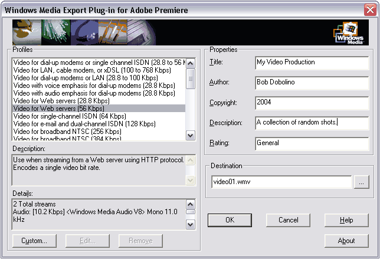Click the Audio Windows Media Audio V8 details line
This screenshot has height=259, width=380.
pos(95,215)
